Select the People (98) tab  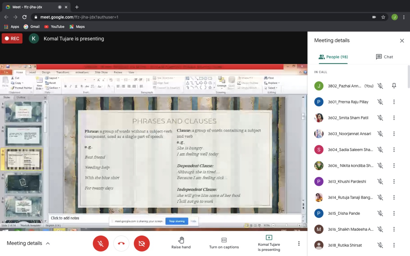point(333,57)
